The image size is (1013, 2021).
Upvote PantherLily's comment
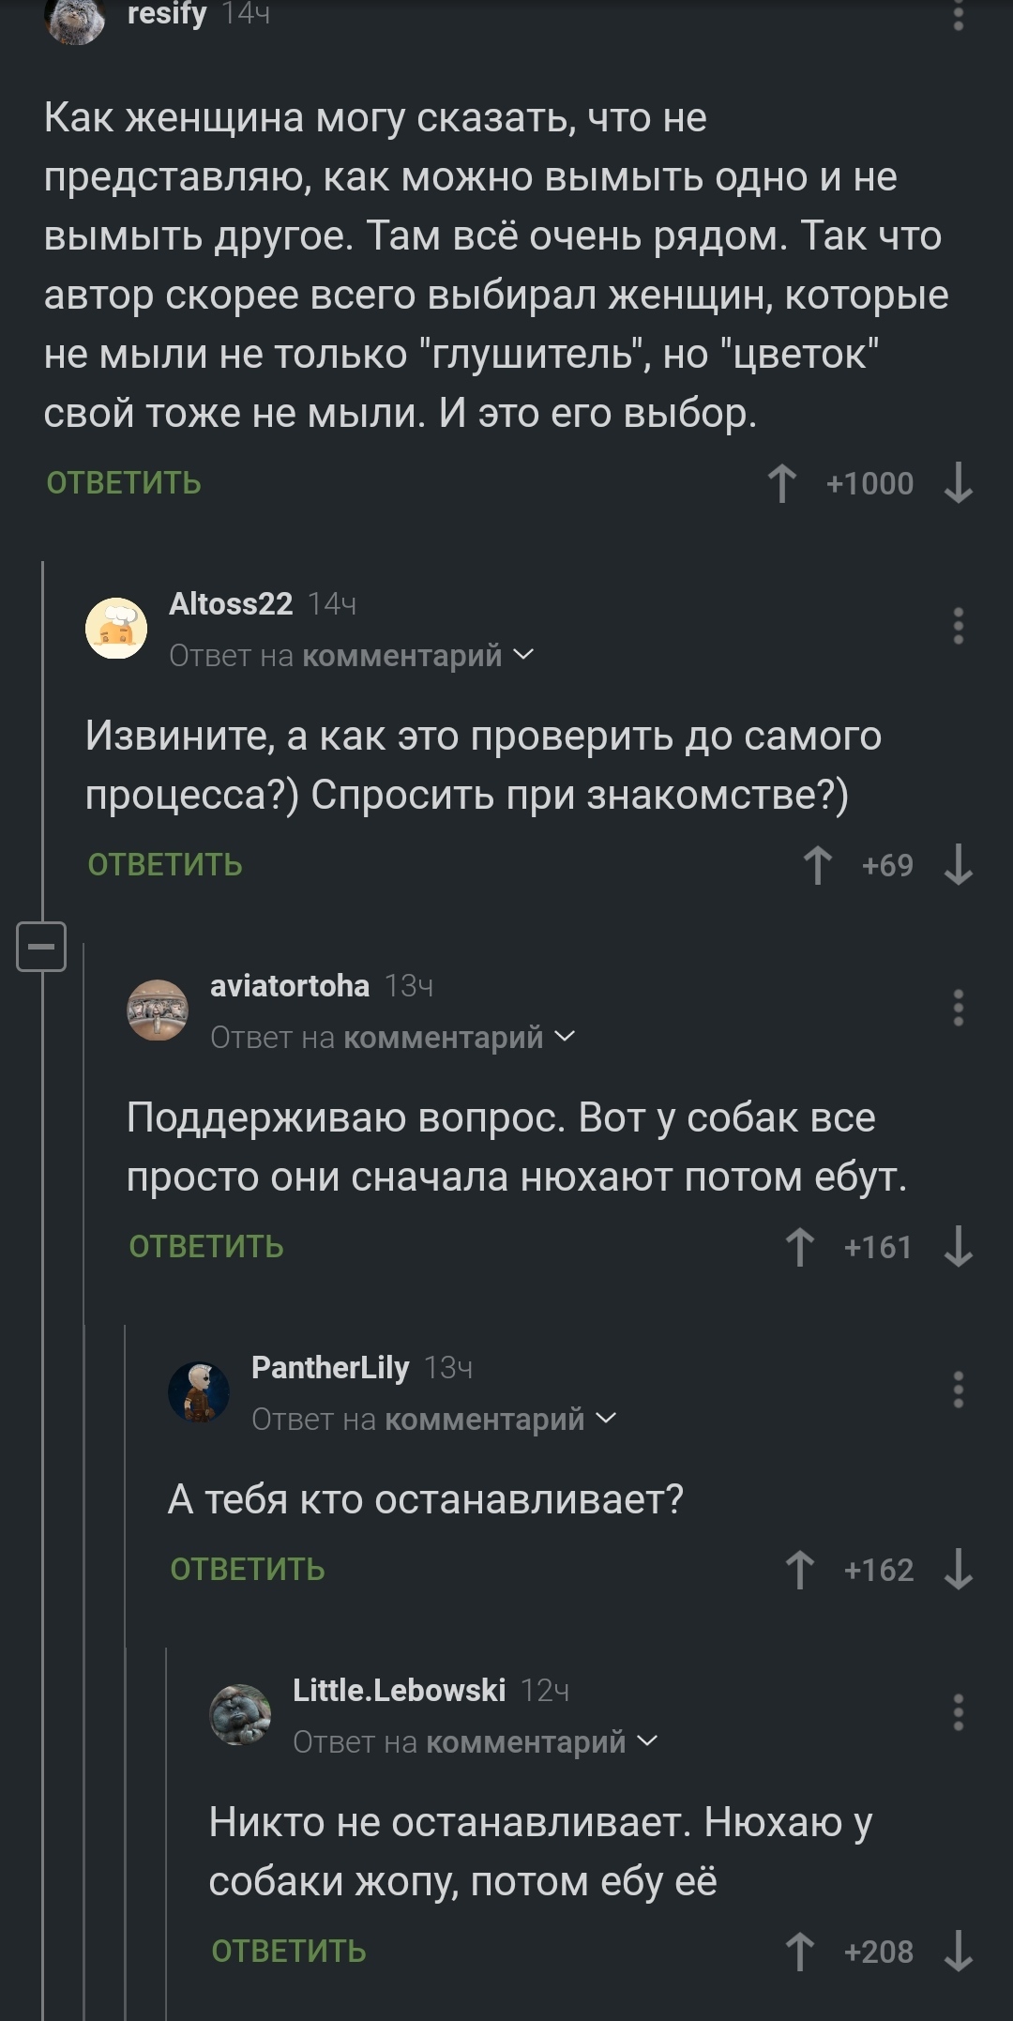click(x=799, y=1570)
